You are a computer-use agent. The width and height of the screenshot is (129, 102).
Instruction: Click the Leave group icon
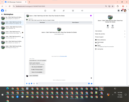coord(96,49)
